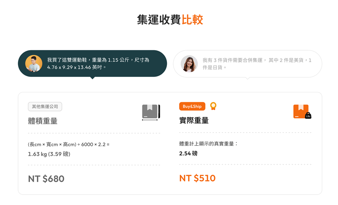
Task: Click the gray package with ruler icon
Action: pos(151,112)
